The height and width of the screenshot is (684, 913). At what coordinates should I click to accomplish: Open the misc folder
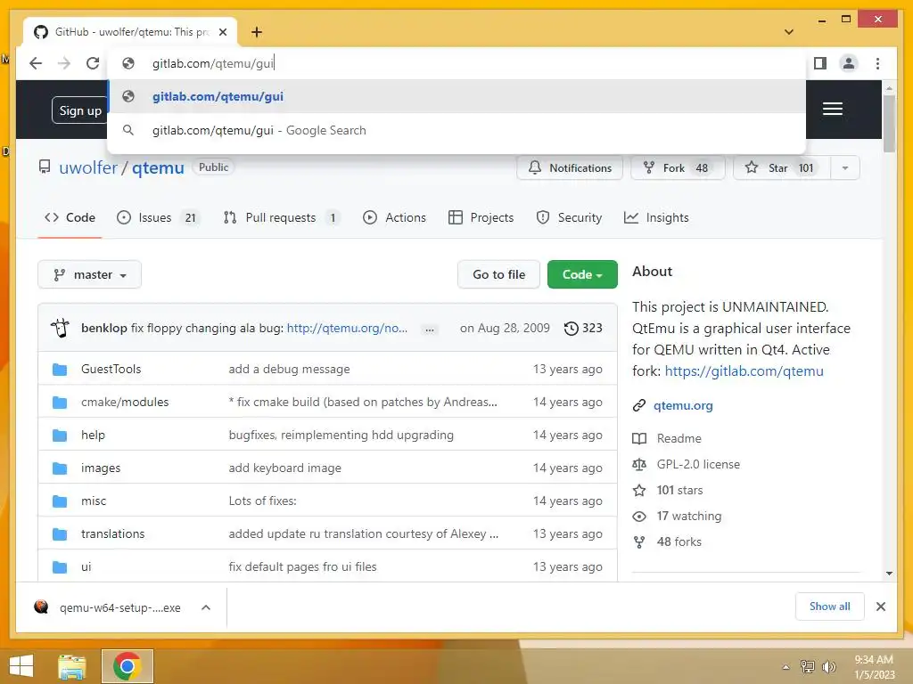point(93,501)
